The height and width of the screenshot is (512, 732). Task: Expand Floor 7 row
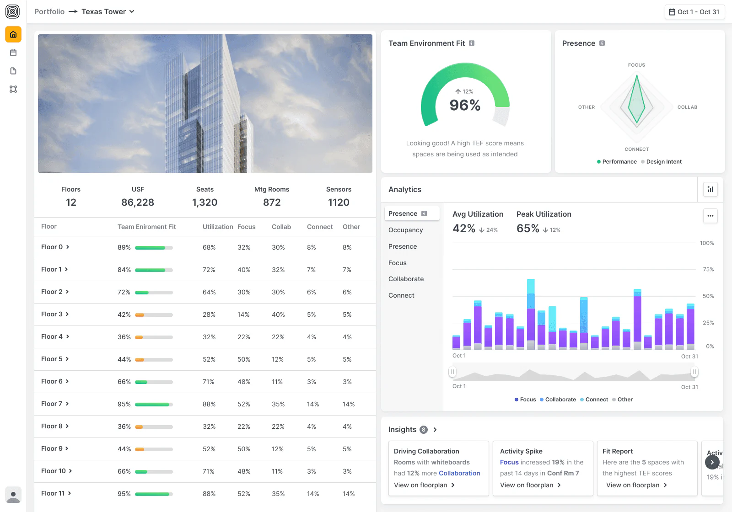[55, 404]
